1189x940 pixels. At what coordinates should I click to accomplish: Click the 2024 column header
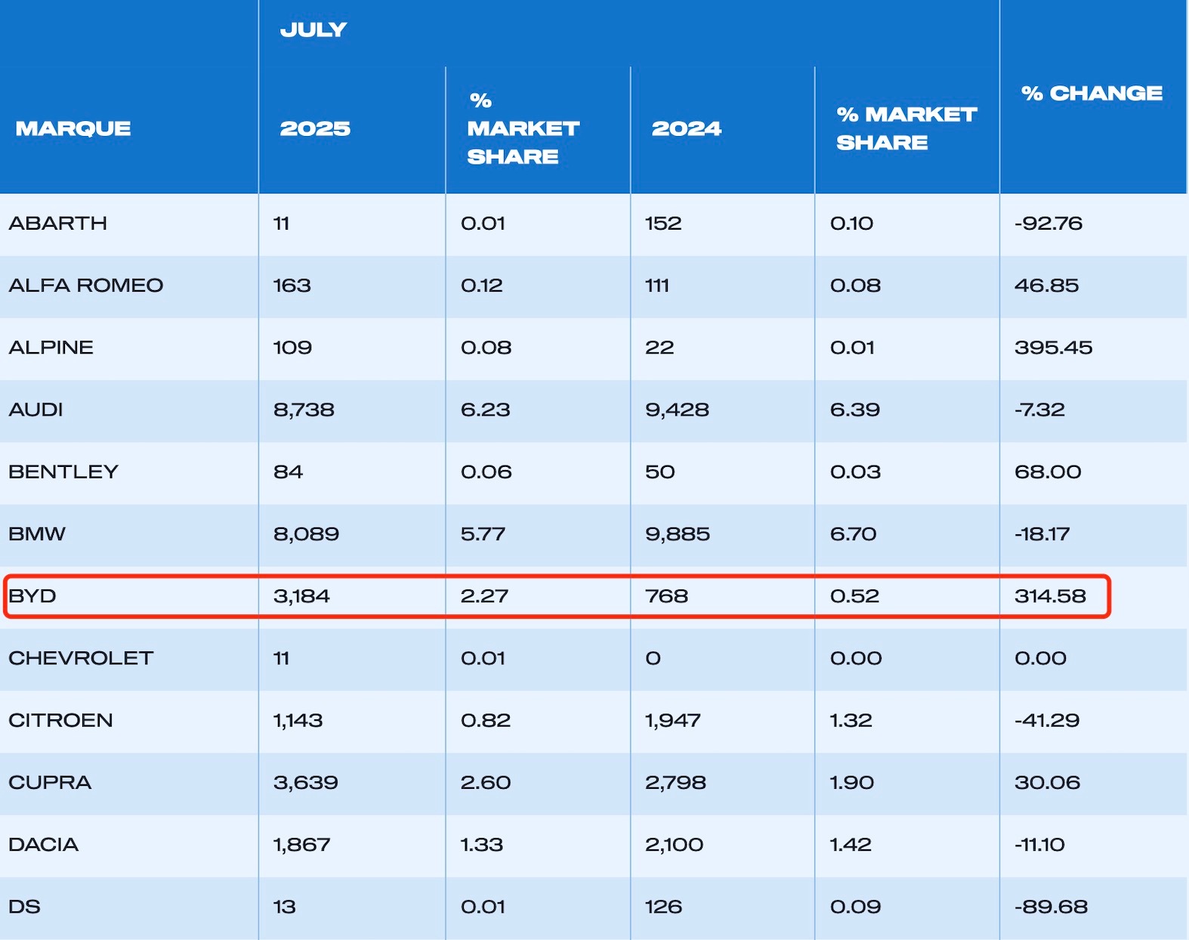(687, 128)
